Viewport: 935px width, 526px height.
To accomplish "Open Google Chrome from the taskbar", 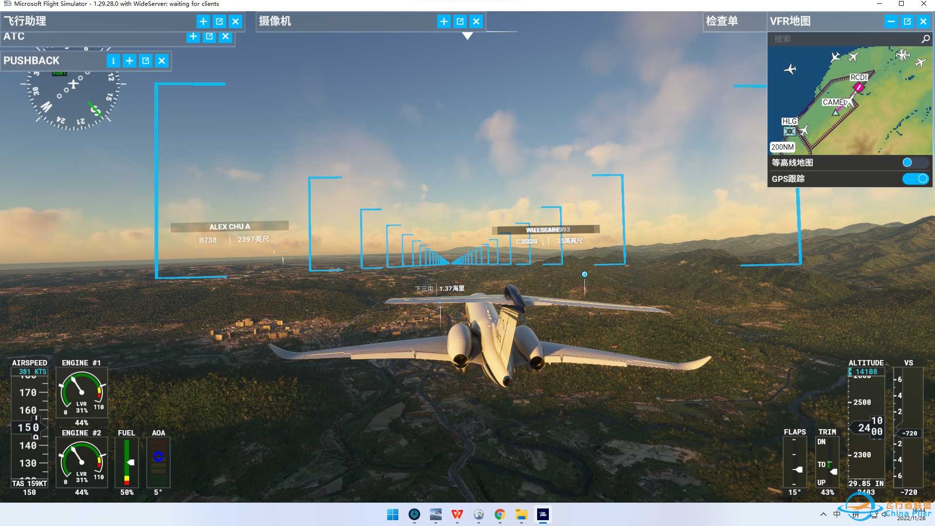I will [500, 514].
